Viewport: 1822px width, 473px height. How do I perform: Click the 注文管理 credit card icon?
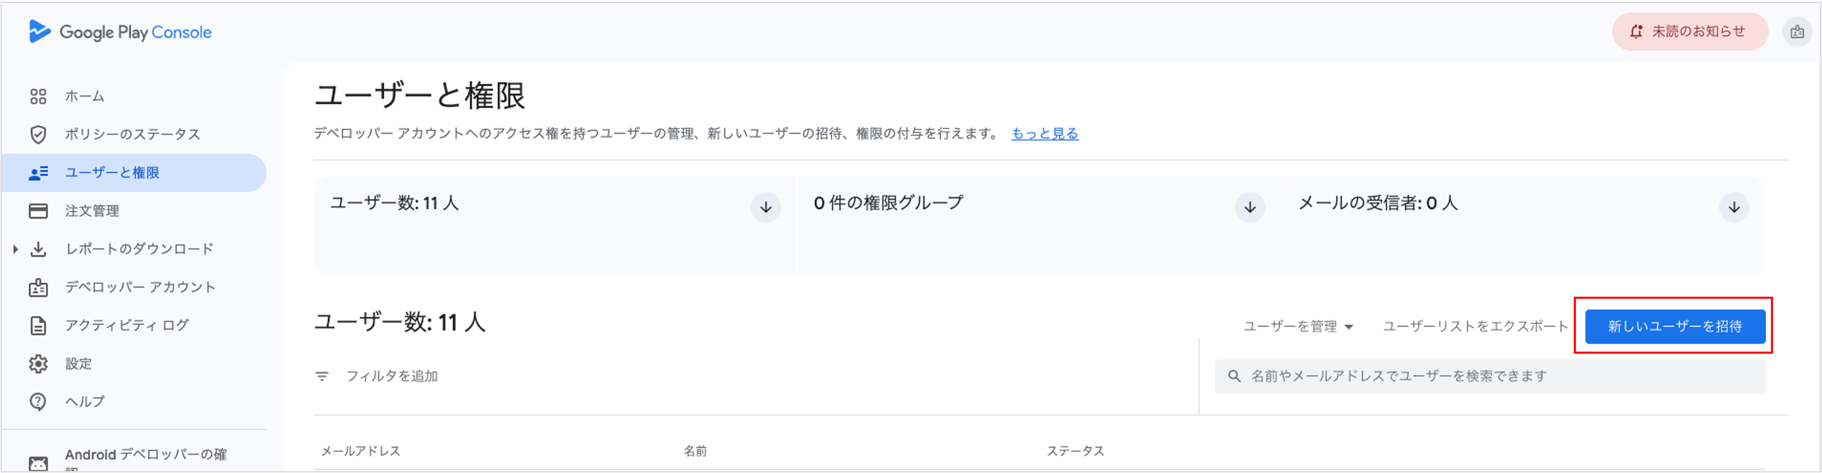tap(38, 211)
